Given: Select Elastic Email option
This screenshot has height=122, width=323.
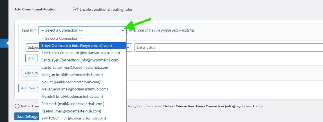Looking at the screenshot, I should (83, 67).
